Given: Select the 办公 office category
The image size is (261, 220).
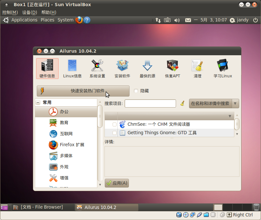Looking at the screenshot, I should click(x=66, y=112).
